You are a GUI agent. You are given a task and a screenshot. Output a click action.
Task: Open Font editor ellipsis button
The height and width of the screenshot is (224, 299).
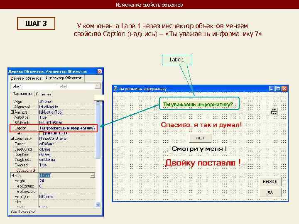[92, 175]
